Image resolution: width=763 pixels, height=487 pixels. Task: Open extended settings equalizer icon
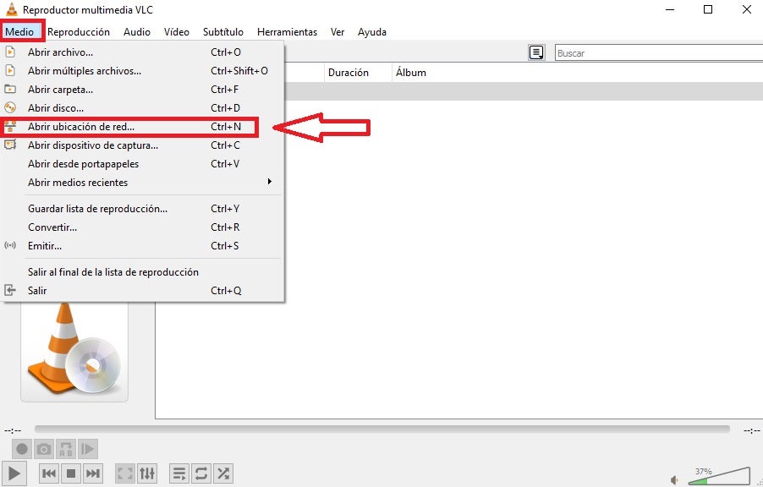[146, 473]
